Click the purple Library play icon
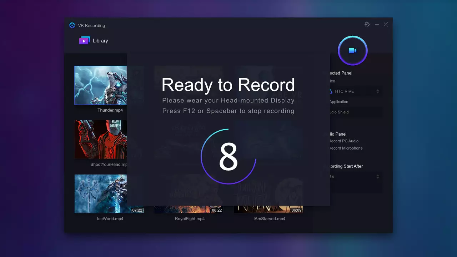 tap(84, 41)
